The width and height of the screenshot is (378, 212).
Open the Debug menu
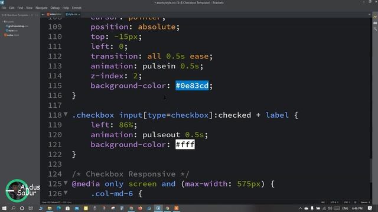tap(55, 8)
